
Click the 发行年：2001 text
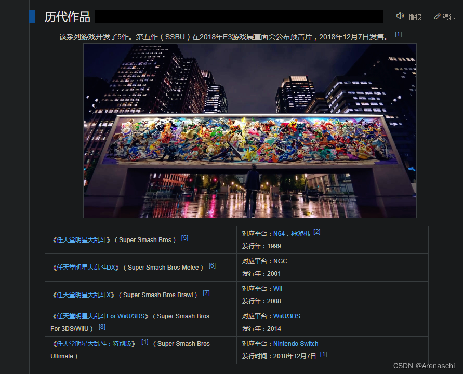261,274
